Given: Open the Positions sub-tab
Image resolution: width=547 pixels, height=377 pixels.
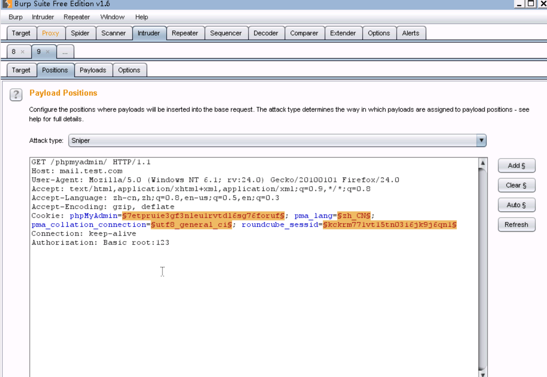Looking at the screenshot, I should (x=55, y=70).
